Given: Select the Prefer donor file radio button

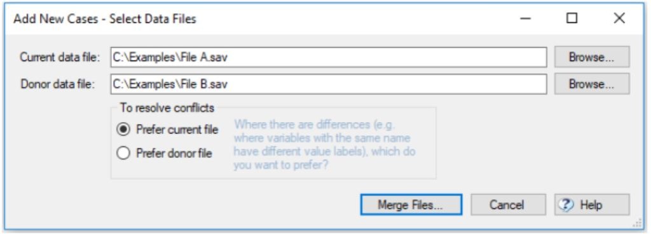Looking at the screenshot, I should (124, 153).
